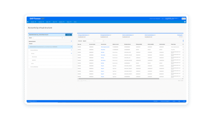Open the Tenant 3 account link
The height and width of the screenshot is (119, 213).
pos(103,71)
